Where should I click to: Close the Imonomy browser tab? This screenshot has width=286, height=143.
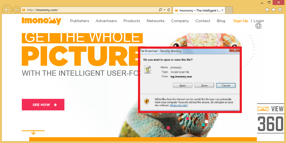pyautogui.click(x=222, y=11)
